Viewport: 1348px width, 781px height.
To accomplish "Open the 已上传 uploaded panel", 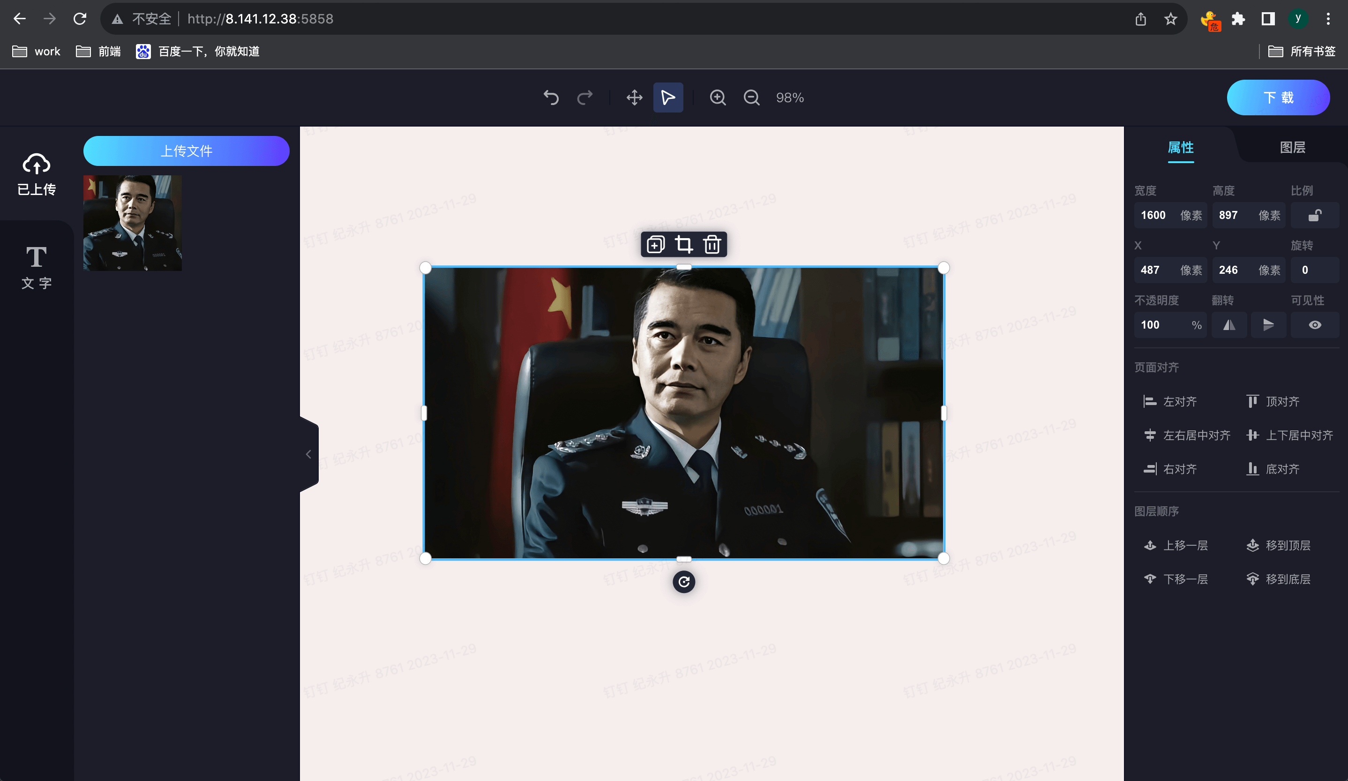I will coord(37,174).
